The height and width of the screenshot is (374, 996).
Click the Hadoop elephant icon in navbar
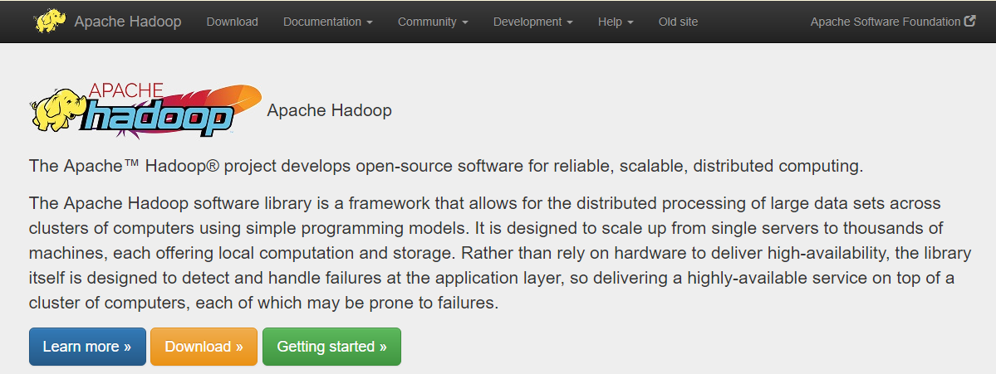[51, 21]
